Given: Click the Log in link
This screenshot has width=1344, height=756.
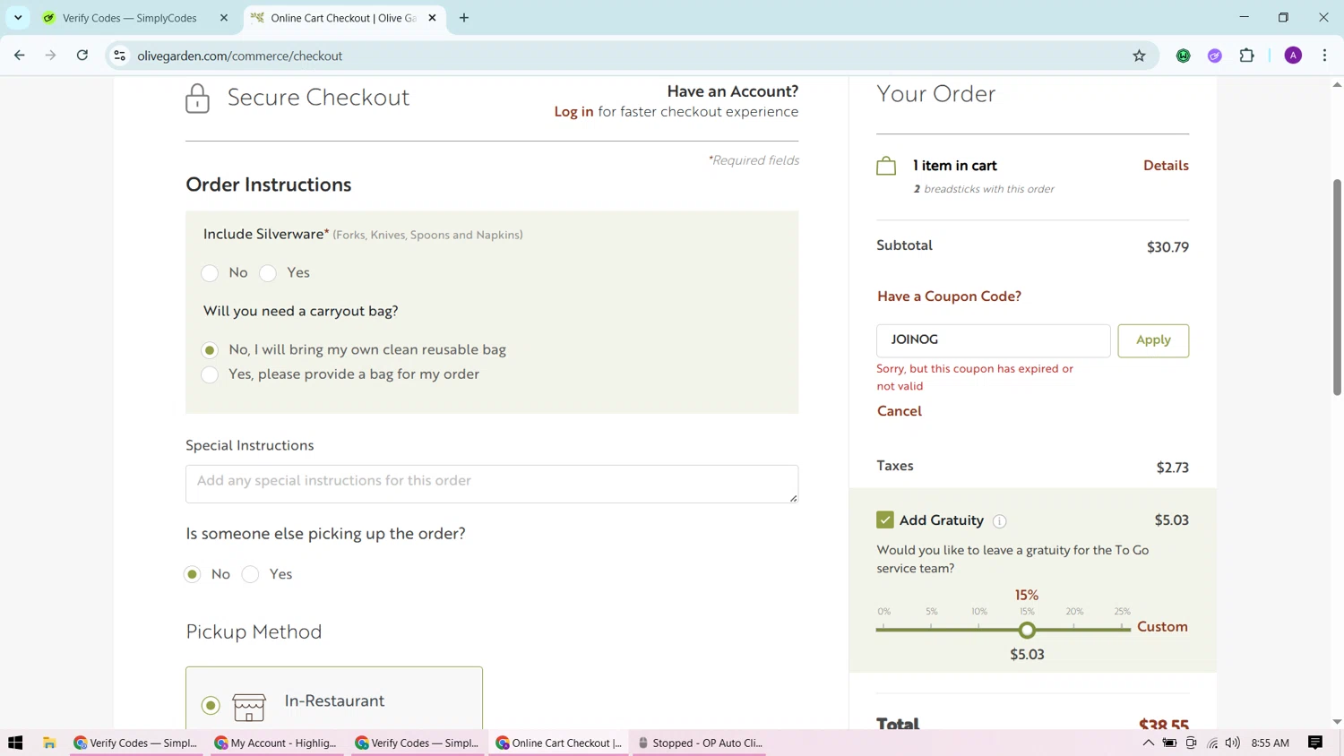Looking at the screenshot, I should point(573,112).
